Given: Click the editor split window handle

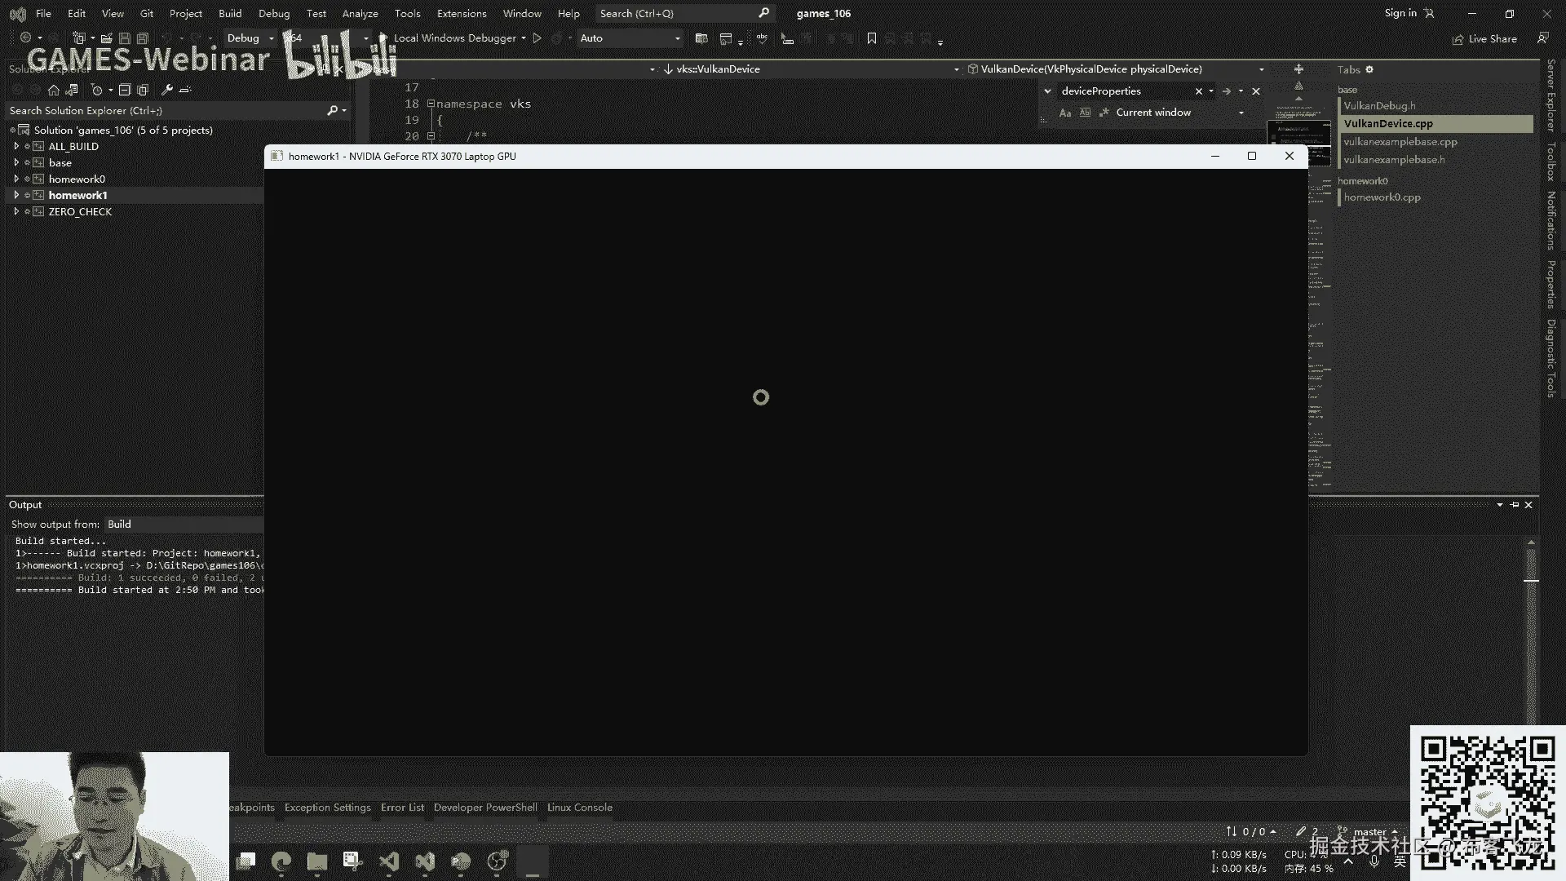Looking at the screenshot, I should [x=1298, y=69].
